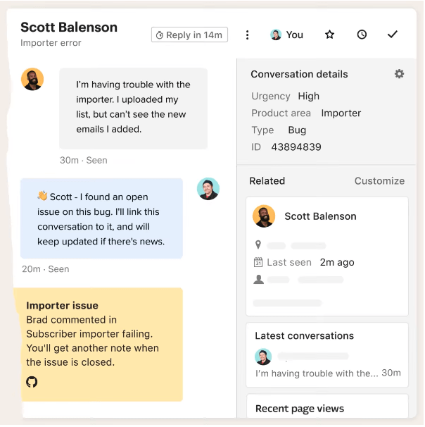
Task: Snooze conversation with the clock icon
Action: tap(362, 35)
